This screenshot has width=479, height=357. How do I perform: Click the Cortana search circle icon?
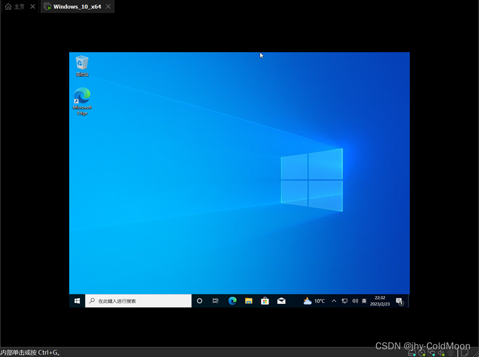pos(199,301)
